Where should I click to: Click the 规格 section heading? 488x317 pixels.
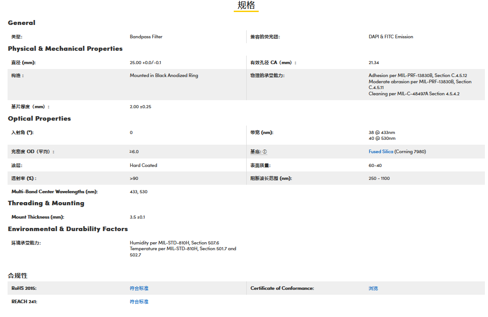coord(246,5)
